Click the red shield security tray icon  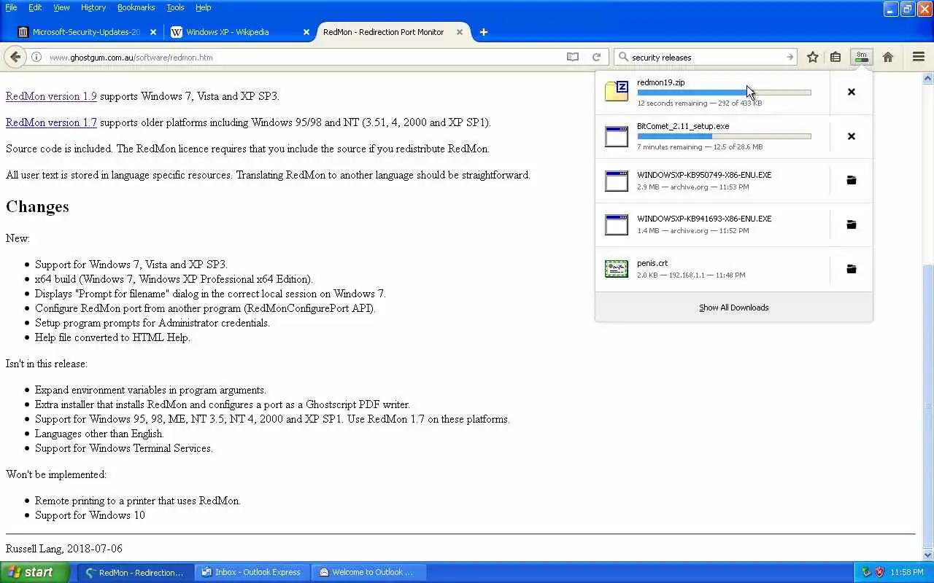tap(879, 572)
